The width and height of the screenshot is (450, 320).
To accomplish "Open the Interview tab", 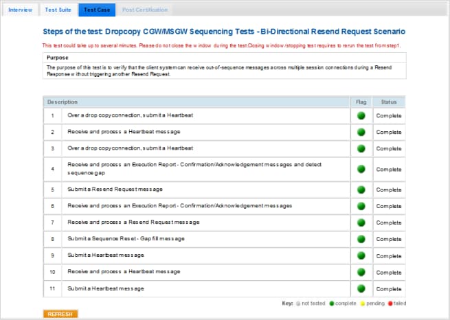I will tap(20, 10).
